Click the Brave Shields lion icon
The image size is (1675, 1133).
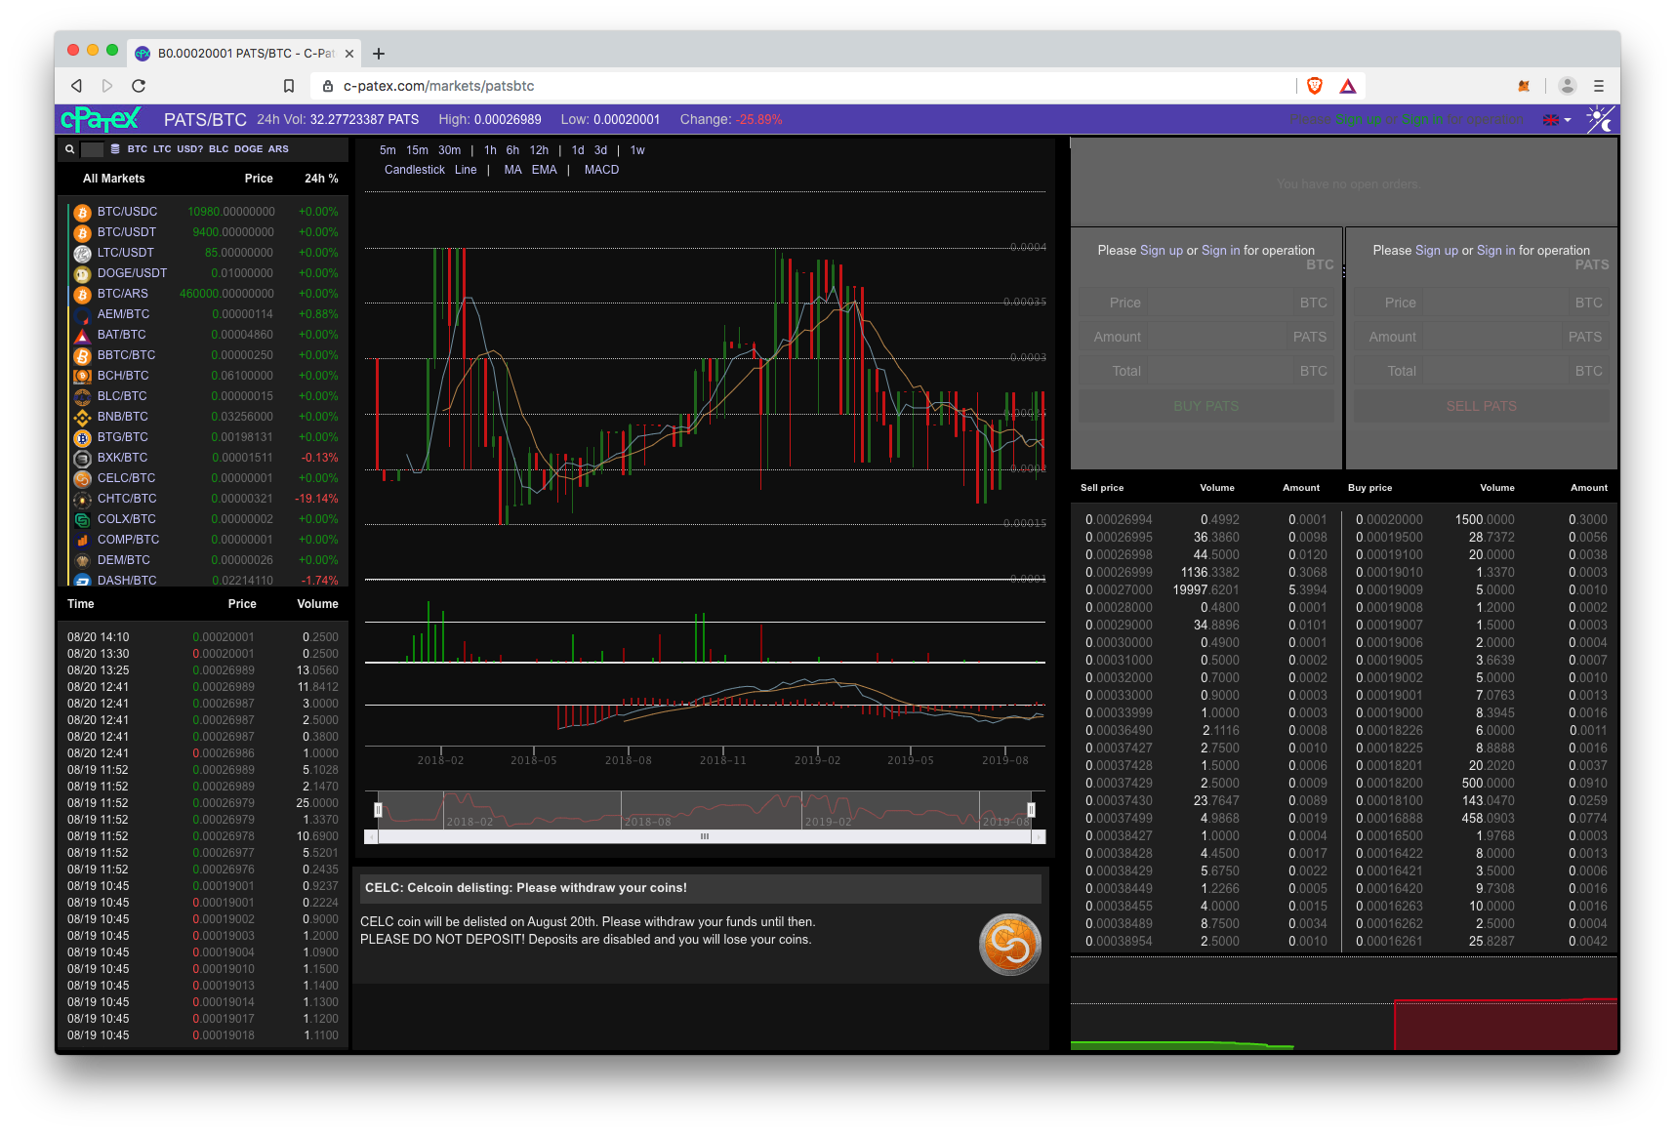1315,86
